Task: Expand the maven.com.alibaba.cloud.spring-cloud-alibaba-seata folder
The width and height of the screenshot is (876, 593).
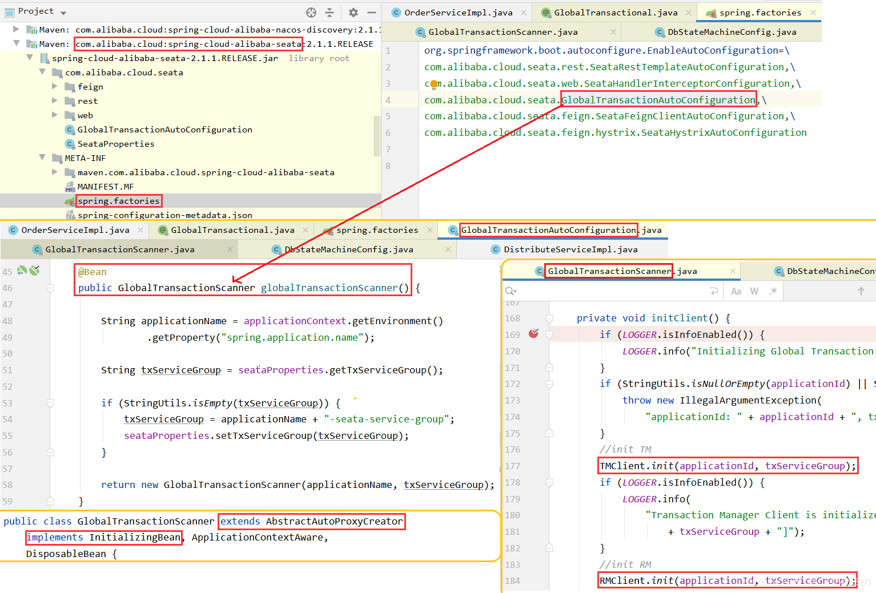Action: [x=55, y=172]
